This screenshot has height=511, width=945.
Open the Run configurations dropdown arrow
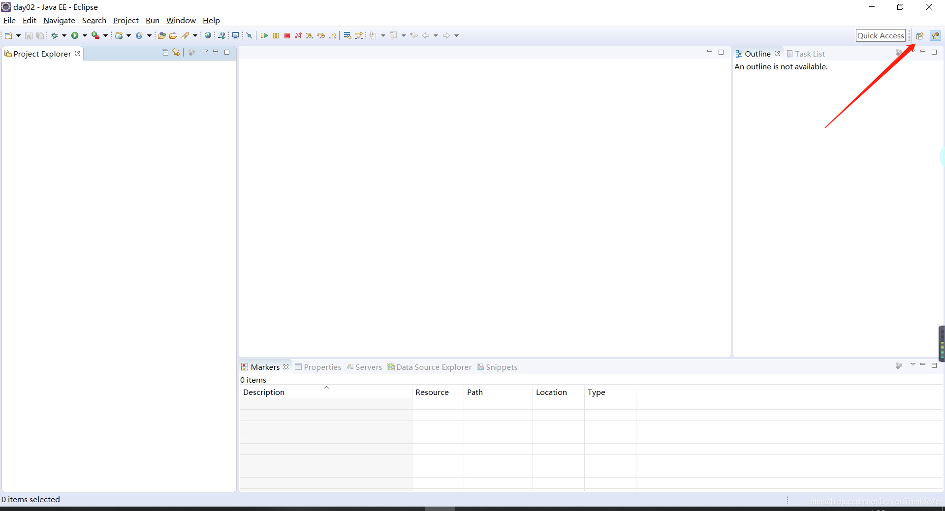[85, 35]
